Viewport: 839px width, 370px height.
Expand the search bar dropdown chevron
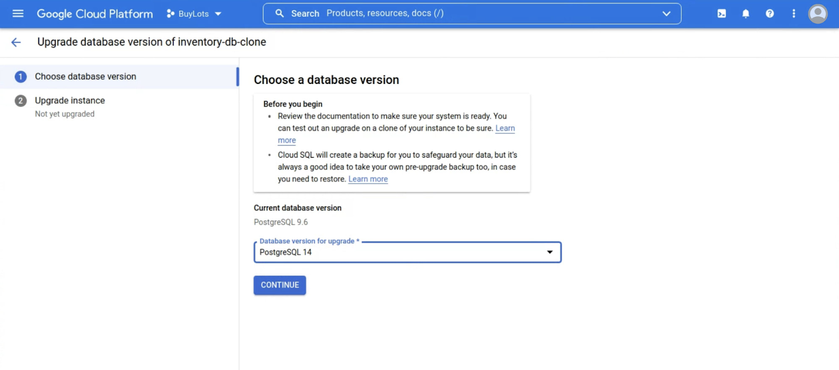pyautogui.click(x=666, y=14)
